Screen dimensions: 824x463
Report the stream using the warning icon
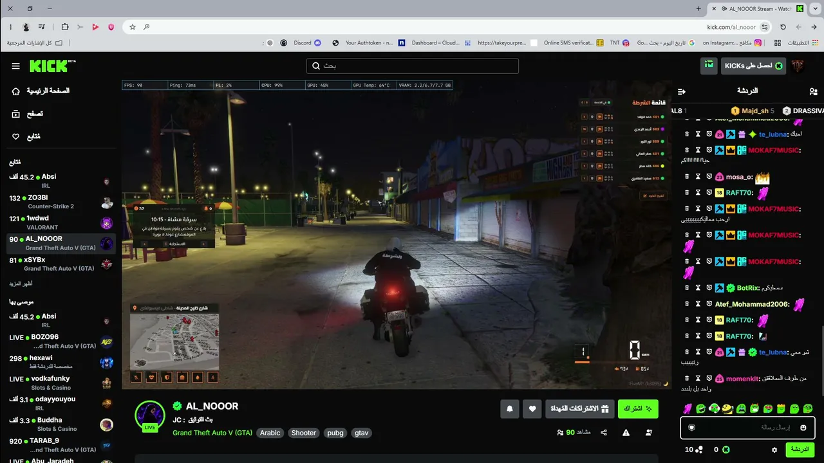[626, 433]
